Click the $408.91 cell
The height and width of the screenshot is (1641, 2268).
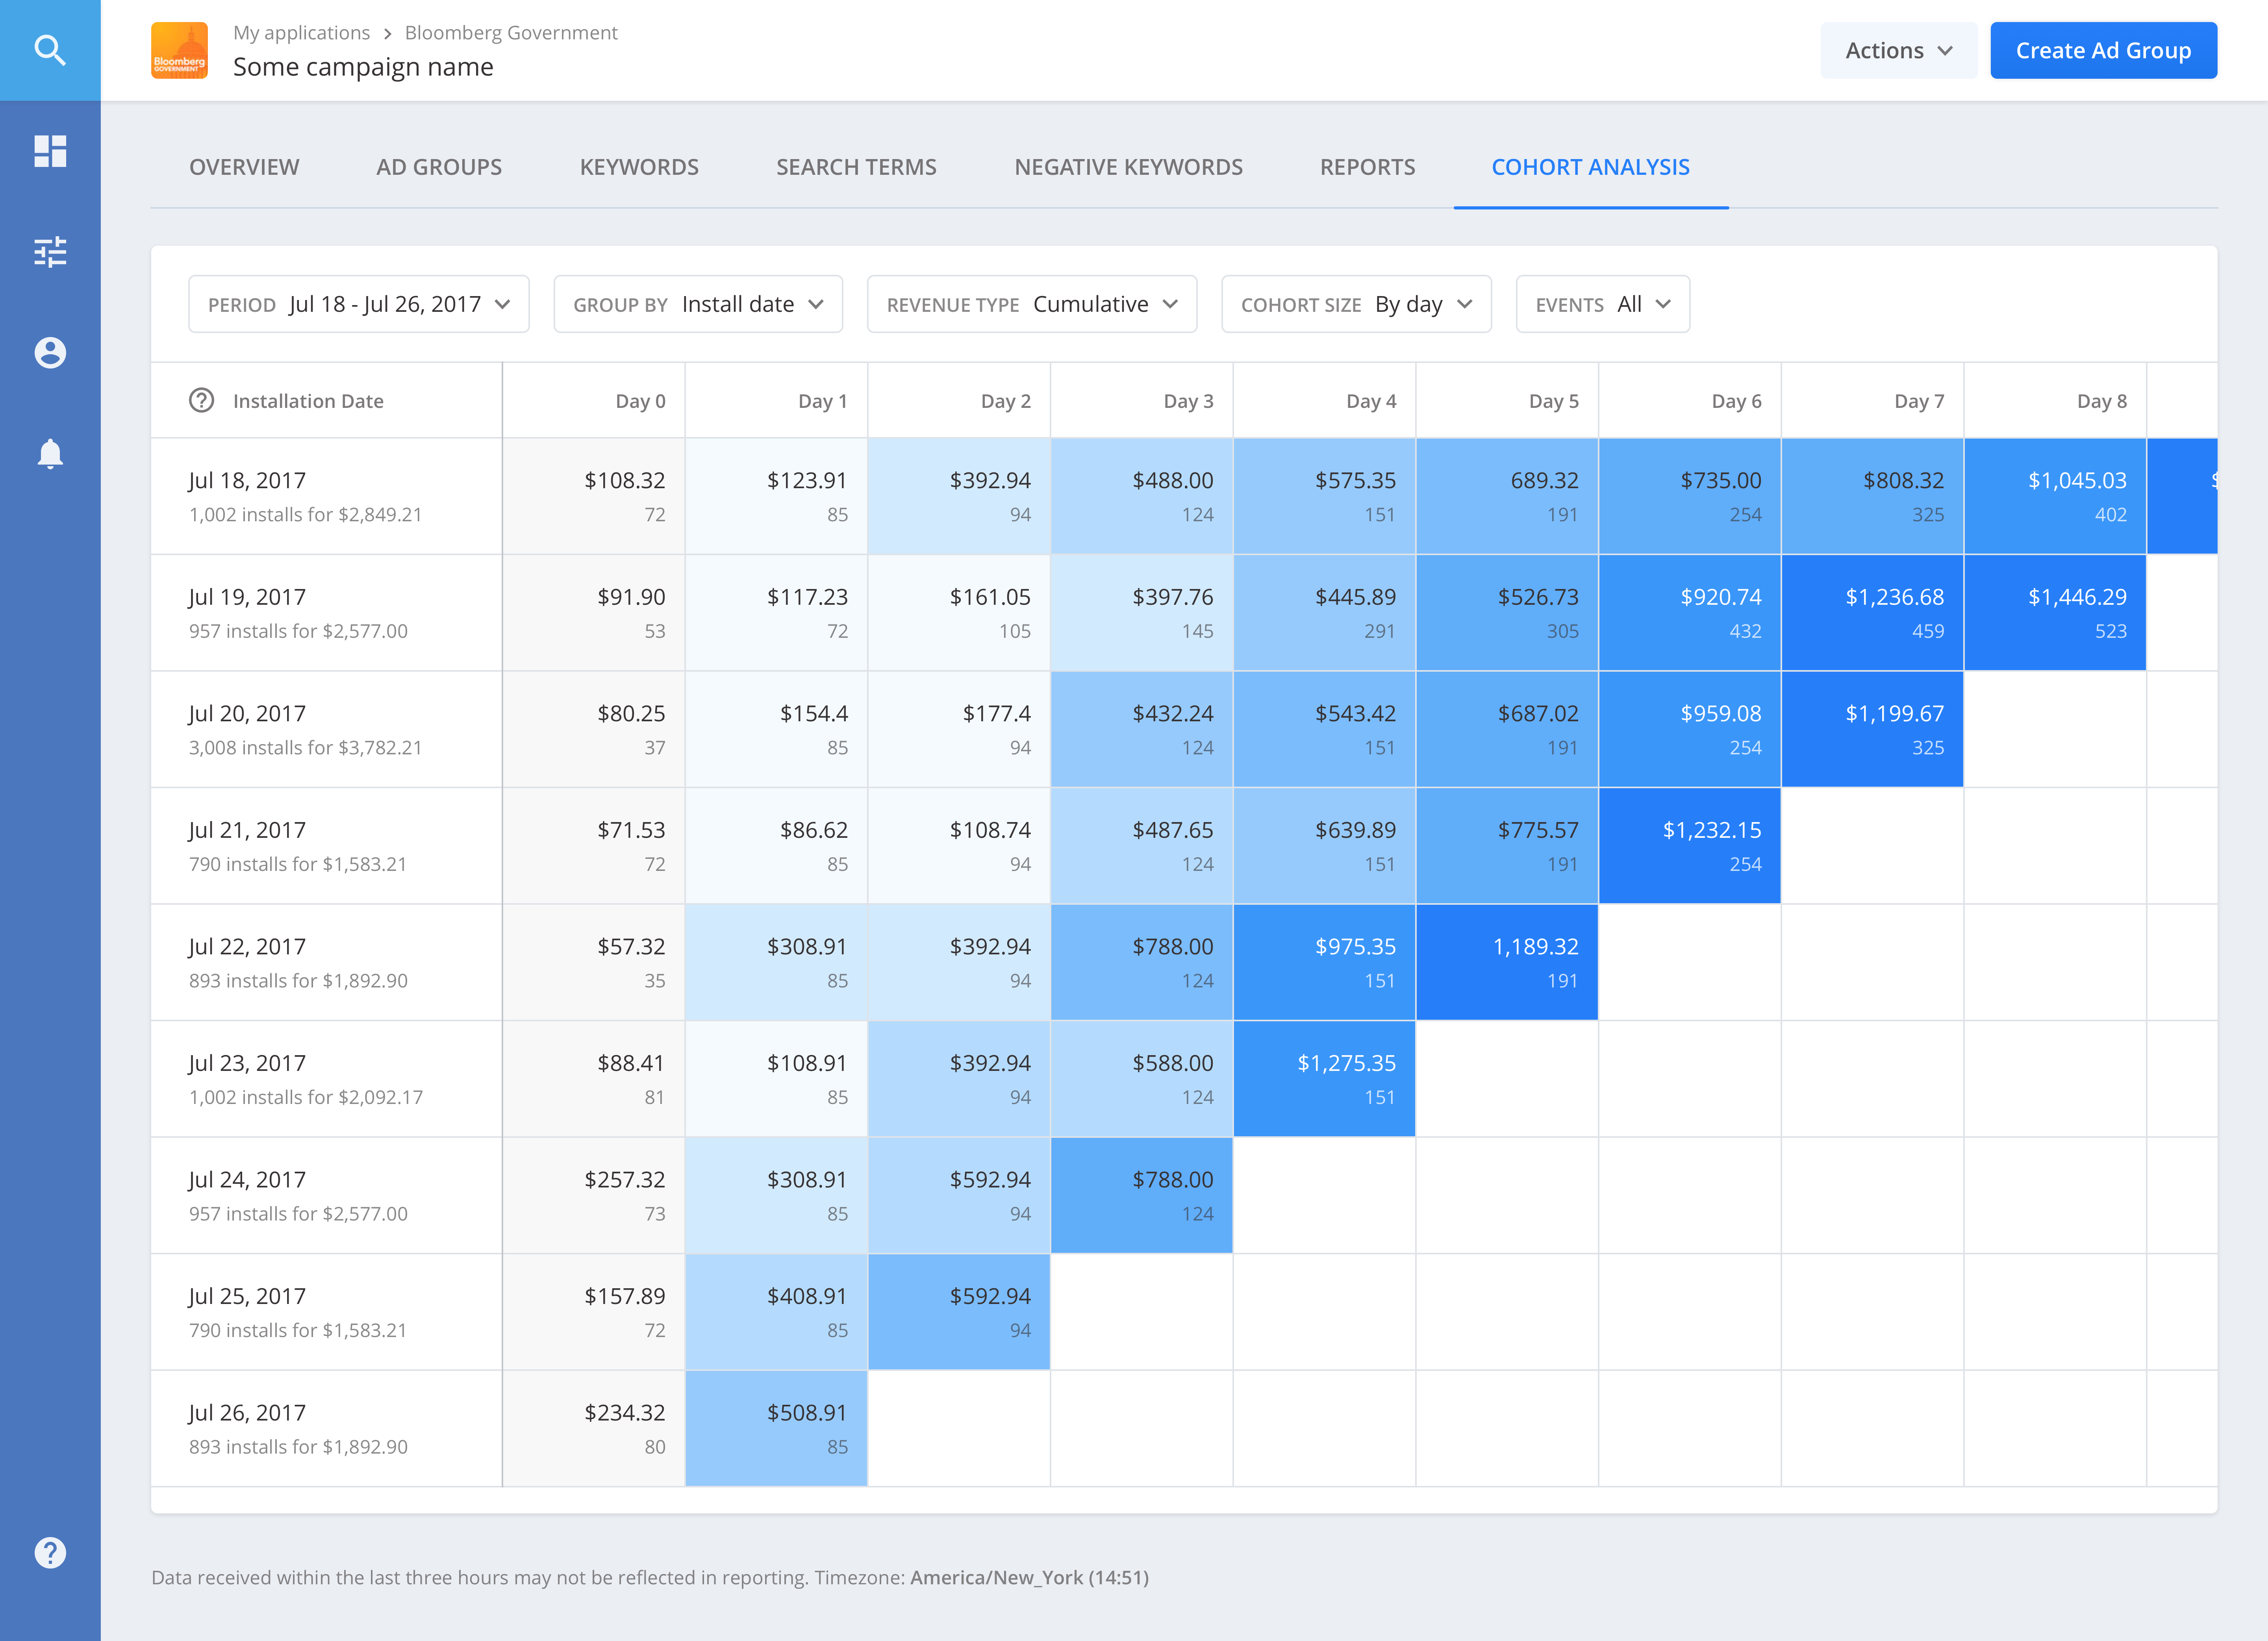tap(776, 1311)
